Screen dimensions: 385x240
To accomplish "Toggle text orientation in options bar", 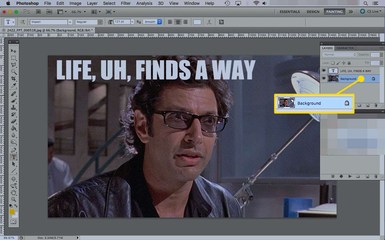I will point(23,22).
